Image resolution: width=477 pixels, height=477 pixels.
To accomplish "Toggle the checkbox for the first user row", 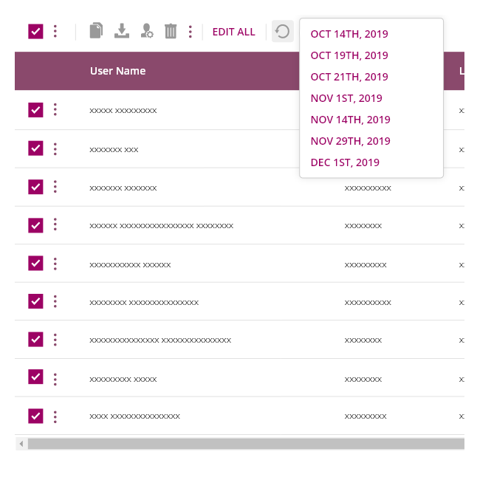I will [x=35, y=110].
